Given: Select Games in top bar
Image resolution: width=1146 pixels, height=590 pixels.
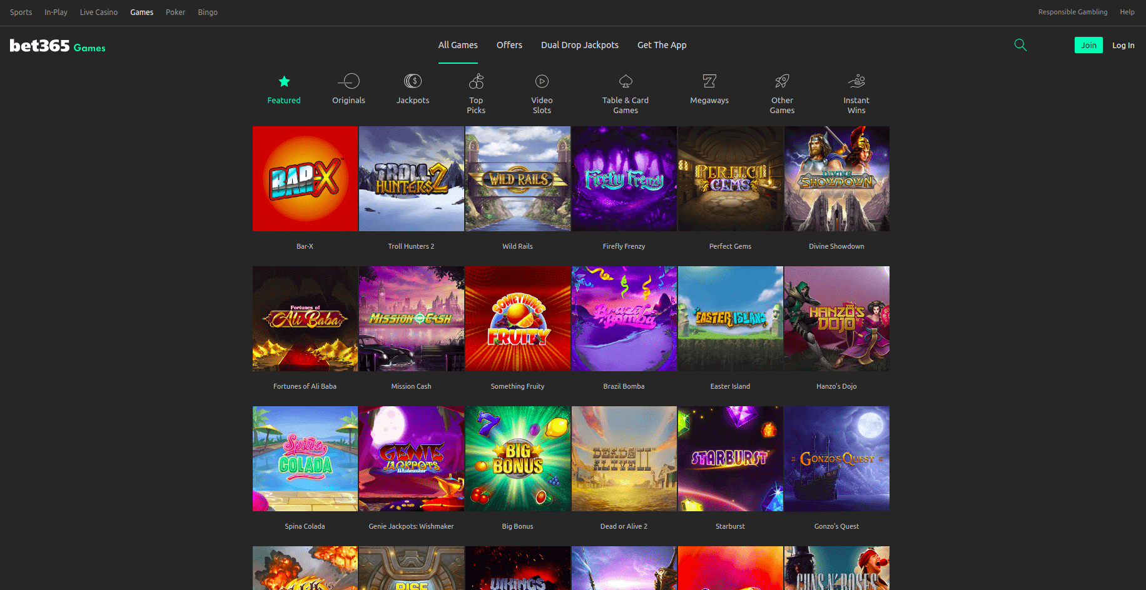Looking at the screenshot, I should point(142,12).
